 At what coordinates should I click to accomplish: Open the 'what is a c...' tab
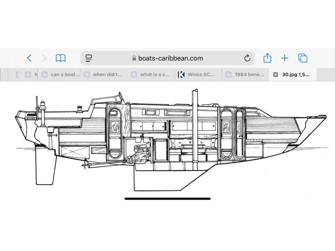[154, 75]
